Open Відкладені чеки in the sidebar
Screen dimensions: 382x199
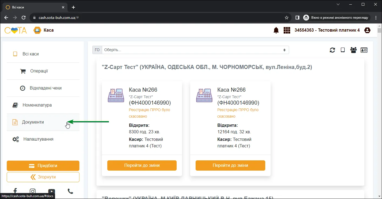[43, 88]
